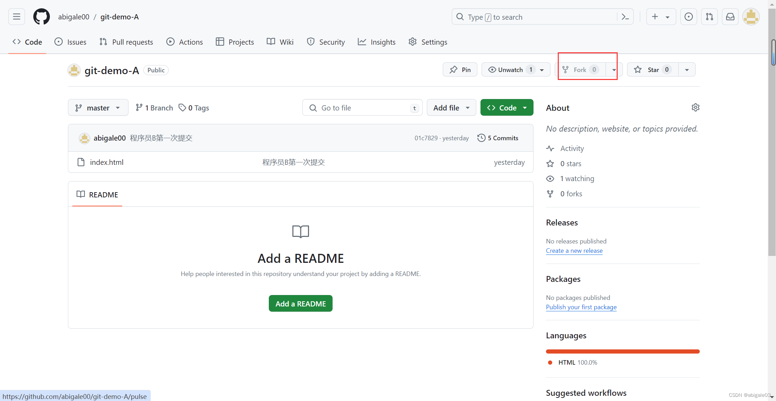The width and height of the screenshot is (776, 401).
Task: Open the About section settings gear
Action: coord(695,107)
